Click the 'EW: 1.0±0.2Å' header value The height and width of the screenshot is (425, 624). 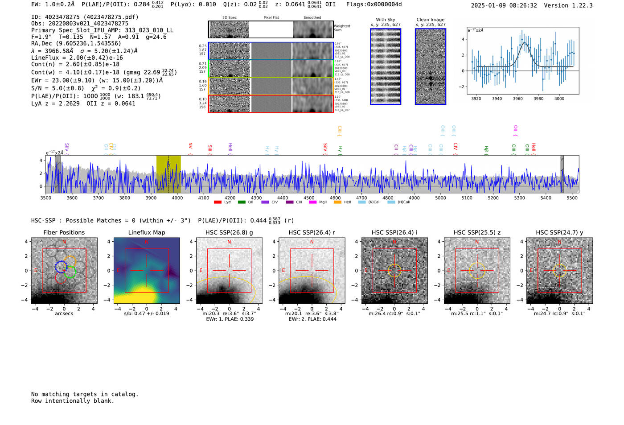pos(53,4)
